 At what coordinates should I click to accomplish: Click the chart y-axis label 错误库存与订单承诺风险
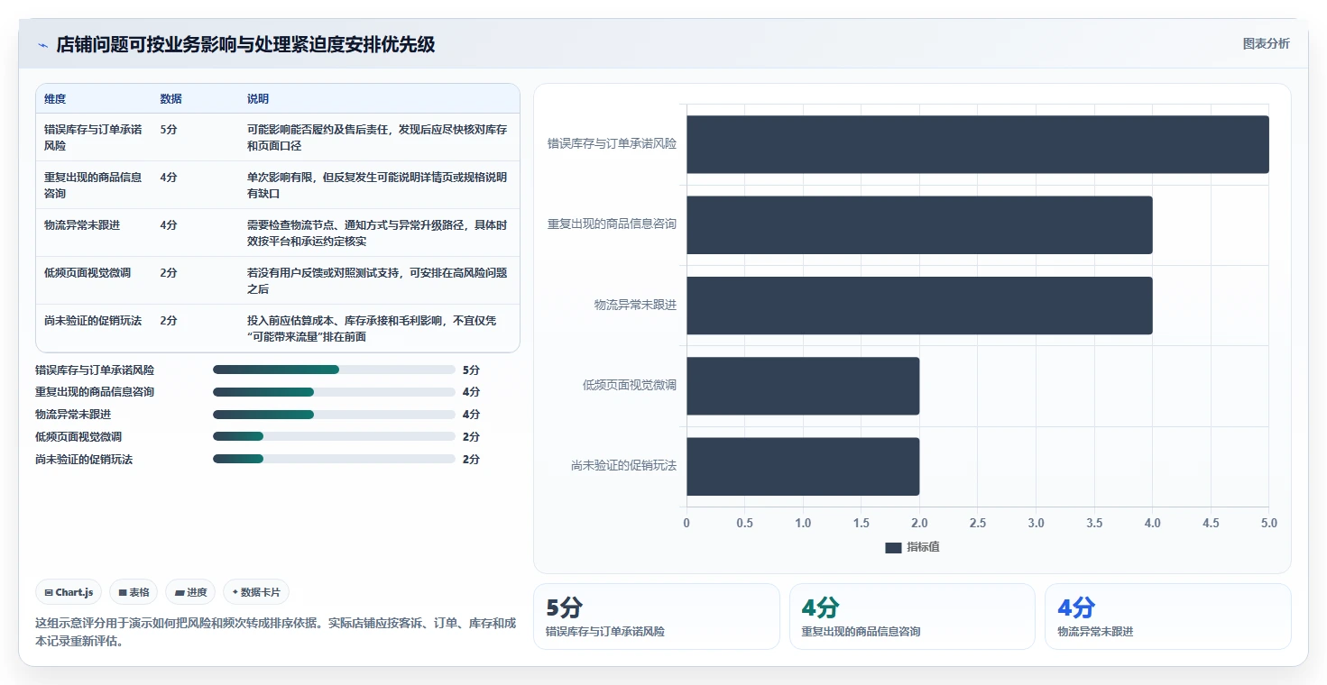pyautogui.click(x=612, y=144)
